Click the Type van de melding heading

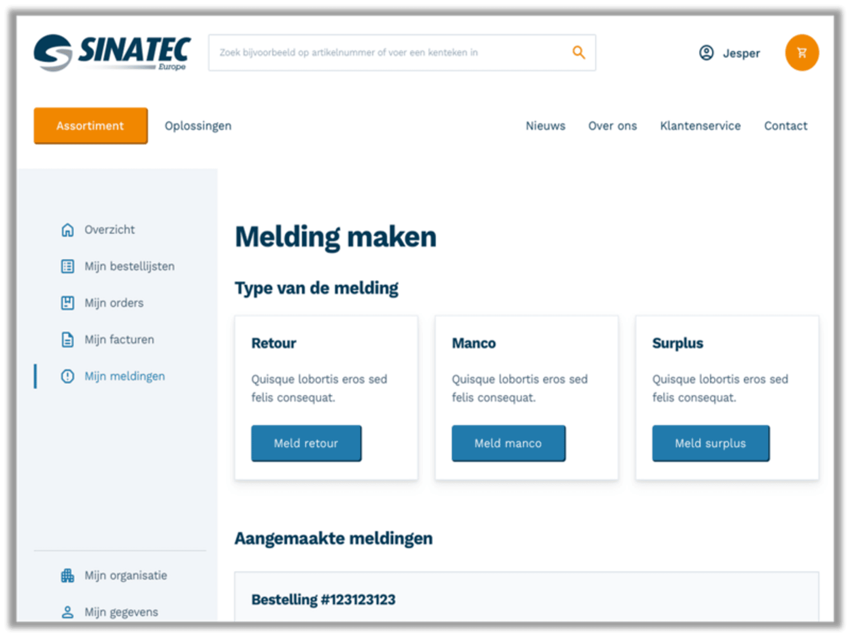tap(316, 288)
